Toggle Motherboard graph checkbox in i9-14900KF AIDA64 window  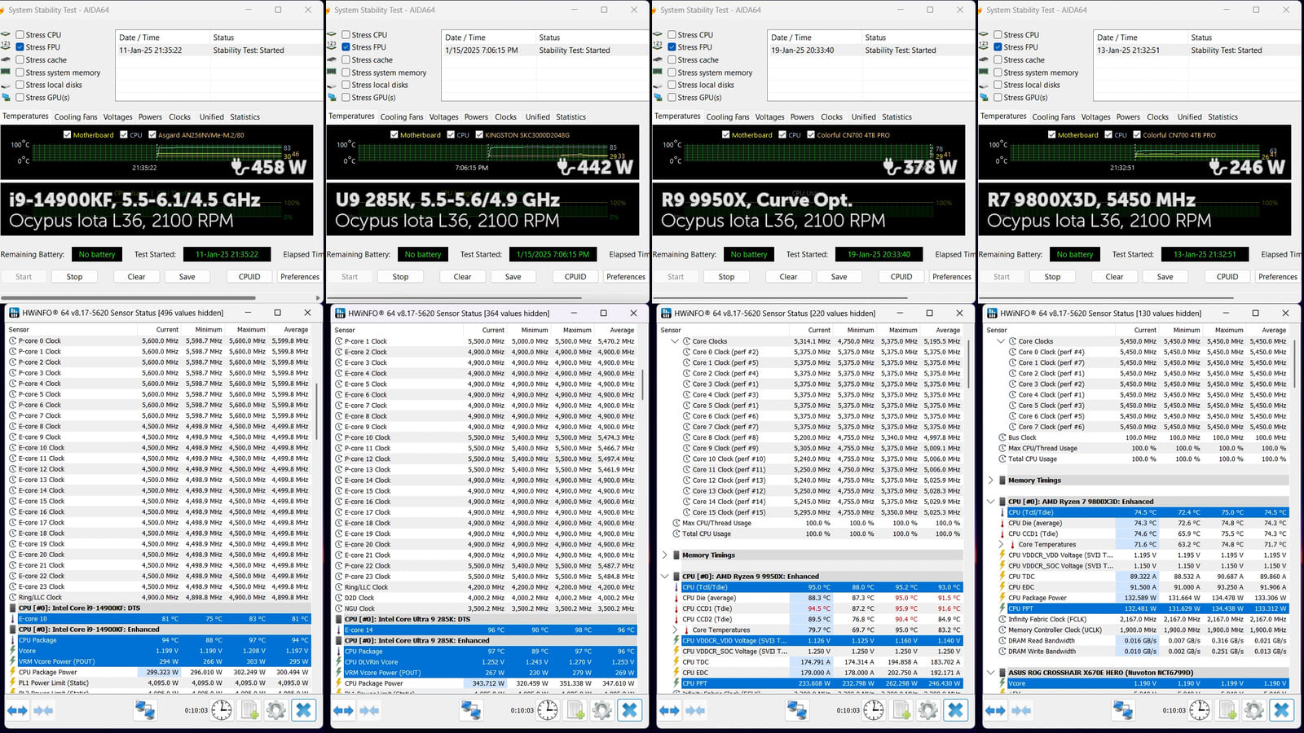[67, 135]
